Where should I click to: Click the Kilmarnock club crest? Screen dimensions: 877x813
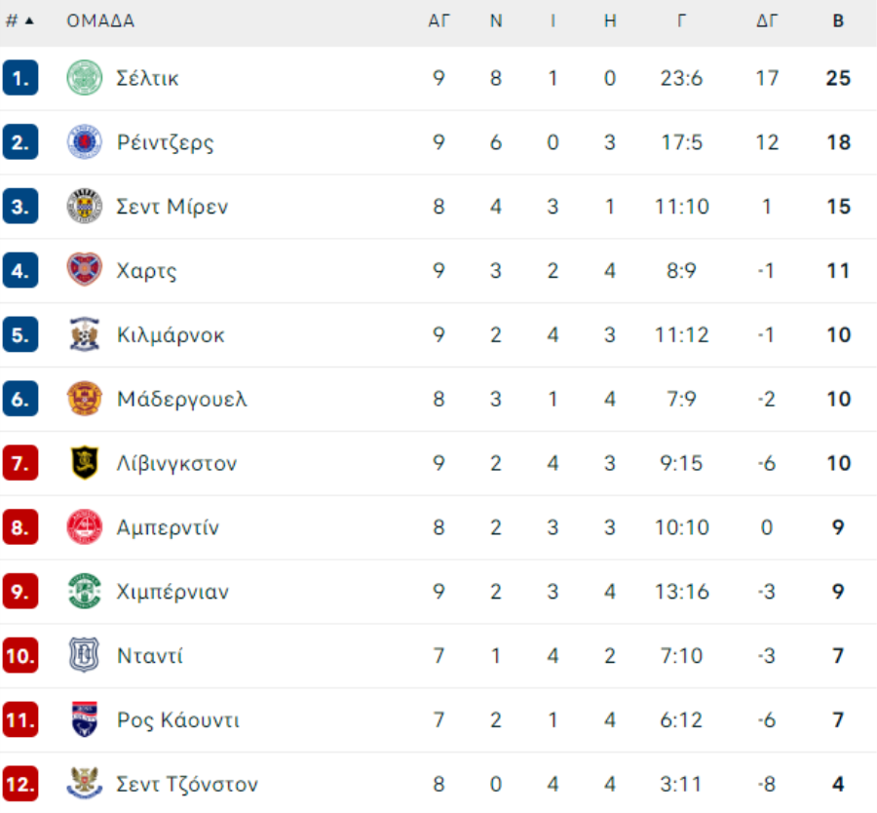pos(85,334)
